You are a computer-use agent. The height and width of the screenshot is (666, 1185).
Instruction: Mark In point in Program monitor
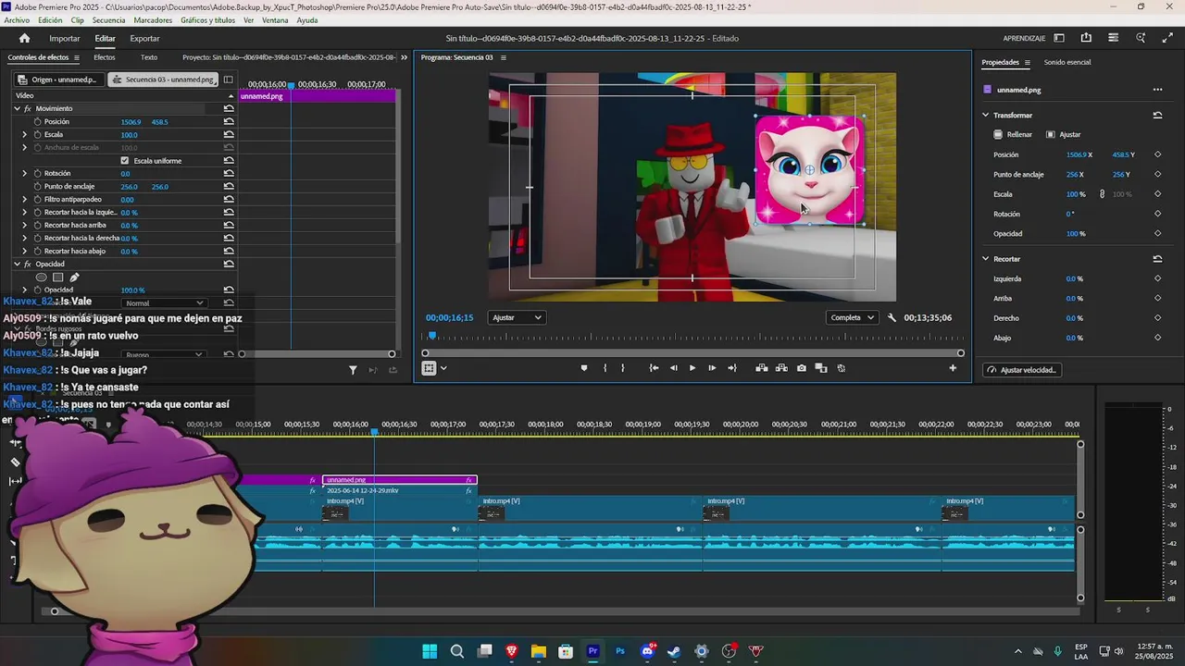click(x=605, y=368)
